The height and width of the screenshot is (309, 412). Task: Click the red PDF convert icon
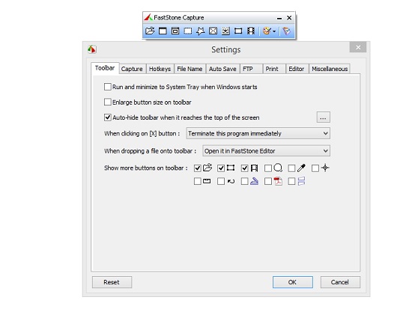point(278,181)
